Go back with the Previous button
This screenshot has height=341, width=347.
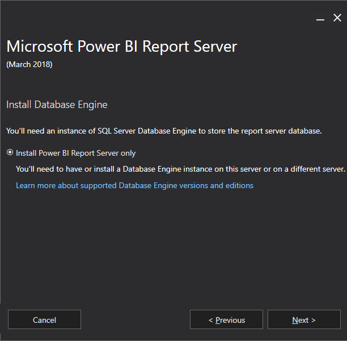(x=226, y=319)
